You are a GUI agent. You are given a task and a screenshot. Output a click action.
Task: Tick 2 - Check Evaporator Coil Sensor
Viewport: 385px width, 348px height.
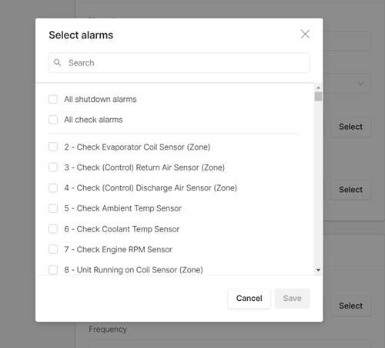coord(53,147)
